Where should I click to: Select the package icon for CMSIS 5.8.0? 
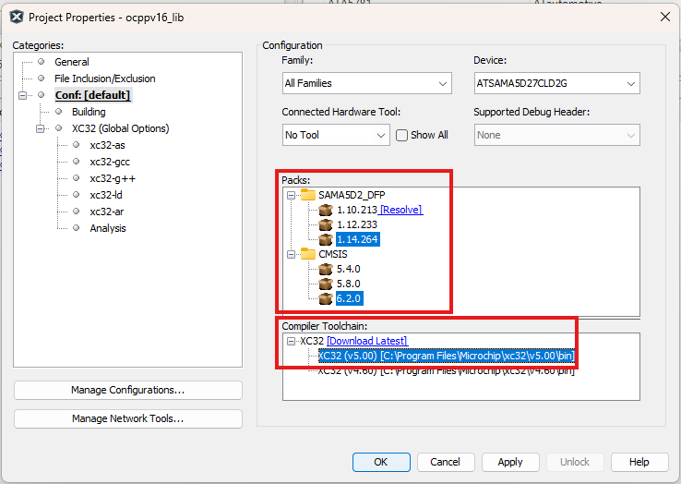(326, 284)
